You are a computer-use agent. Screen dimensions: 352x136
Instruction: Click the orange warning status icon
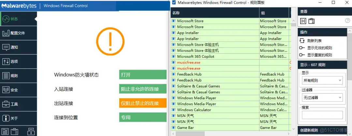click(x=110, y=42)
